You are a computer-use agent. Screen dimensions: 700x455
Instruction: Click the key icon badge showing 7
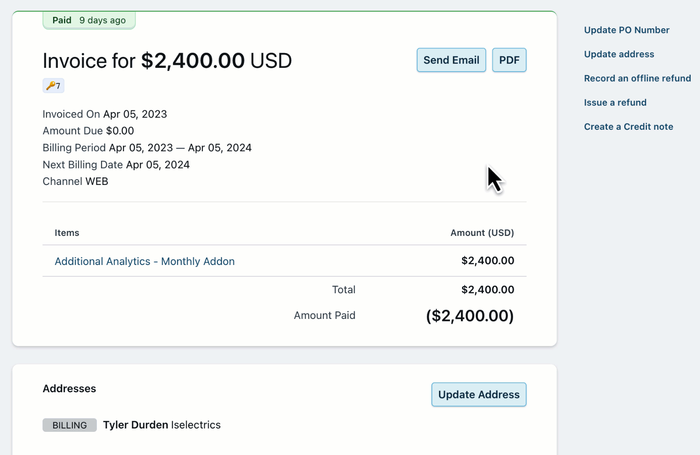point(53,86)
